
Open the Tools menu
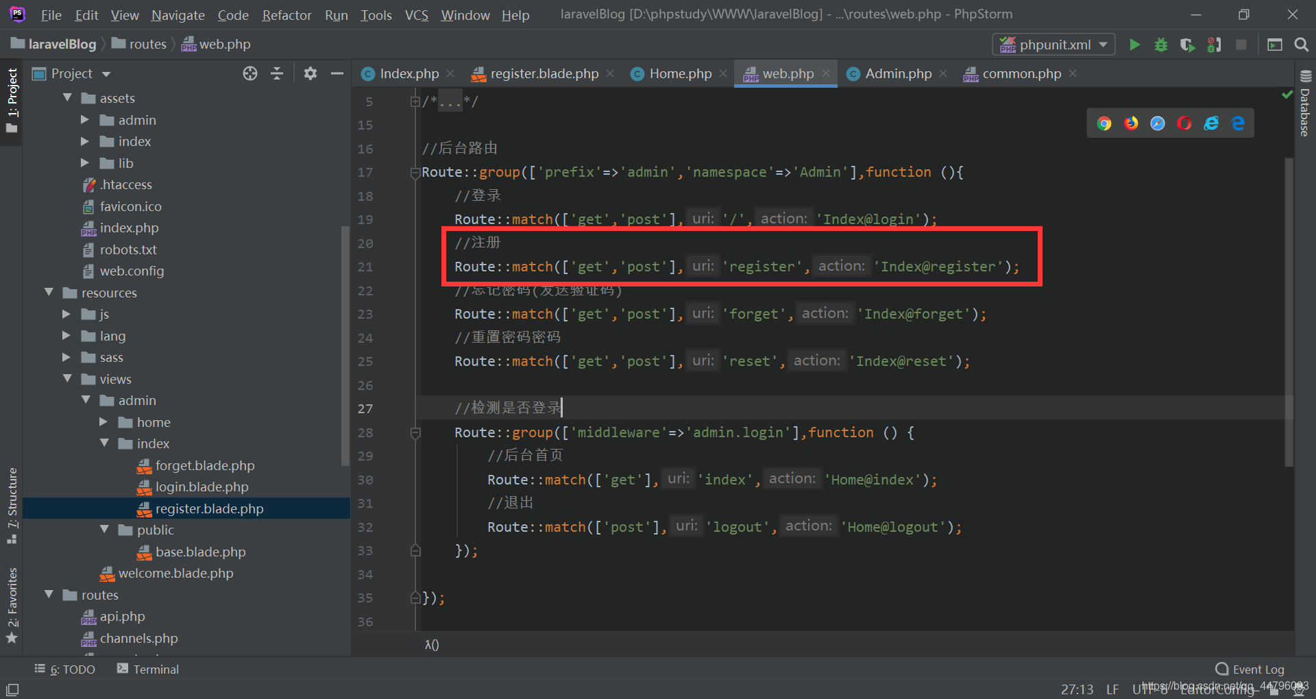[376, 14]
